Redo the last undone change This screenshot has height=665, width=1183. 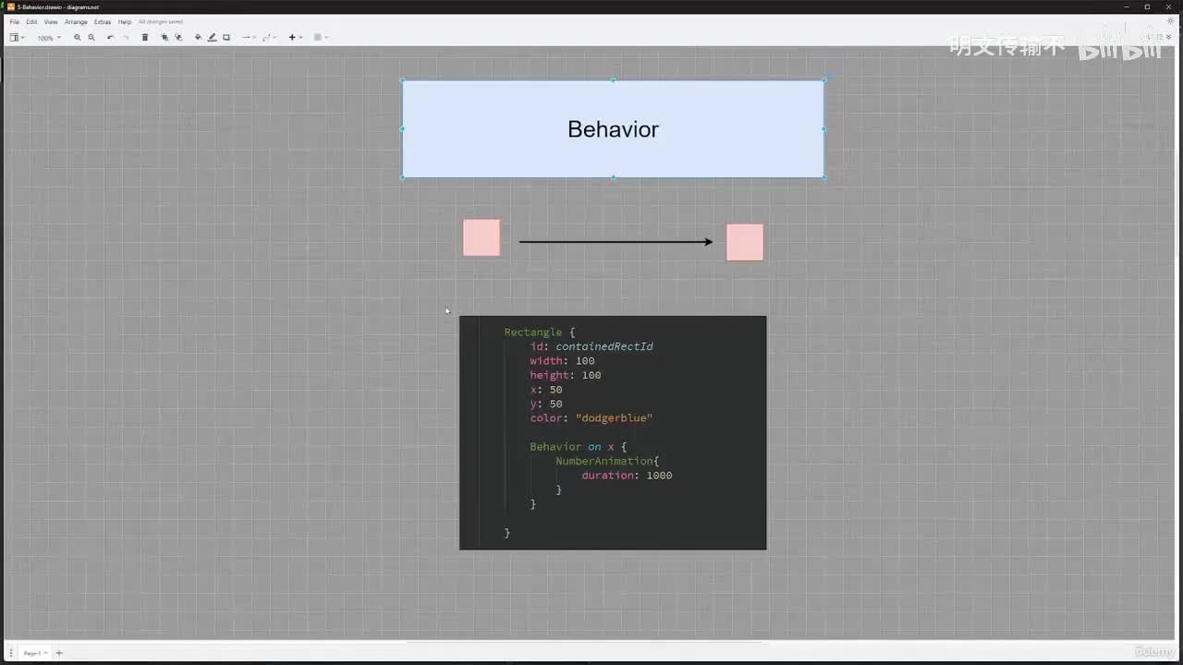[126, 38]
